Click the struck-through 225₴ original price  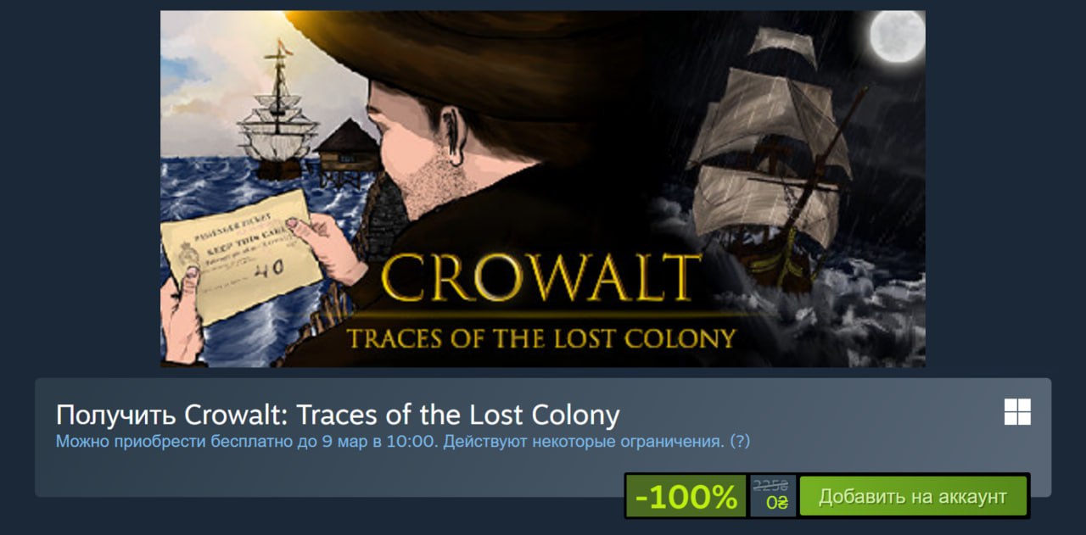pyautogui.click(x=770, y=486)
